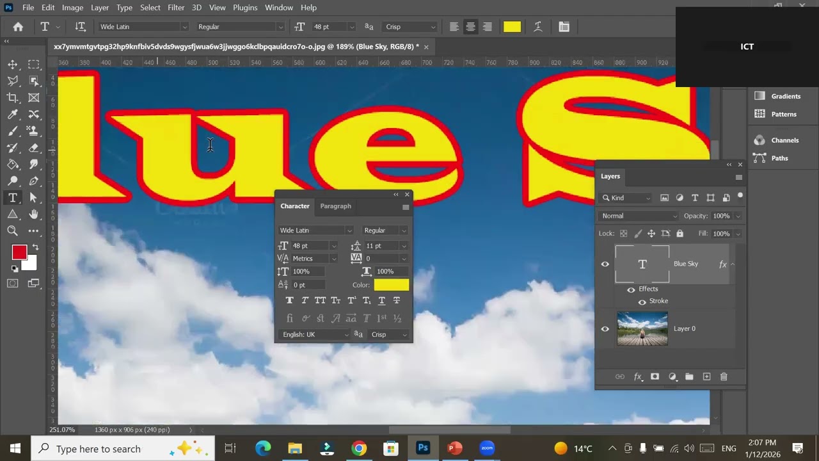
Task: Select Layer 0 thumbnail
Action: point(642,329)
